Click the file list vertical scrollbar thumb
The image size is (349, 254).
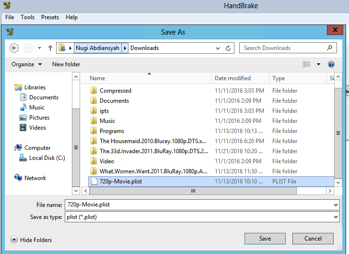tap(338, 133)
